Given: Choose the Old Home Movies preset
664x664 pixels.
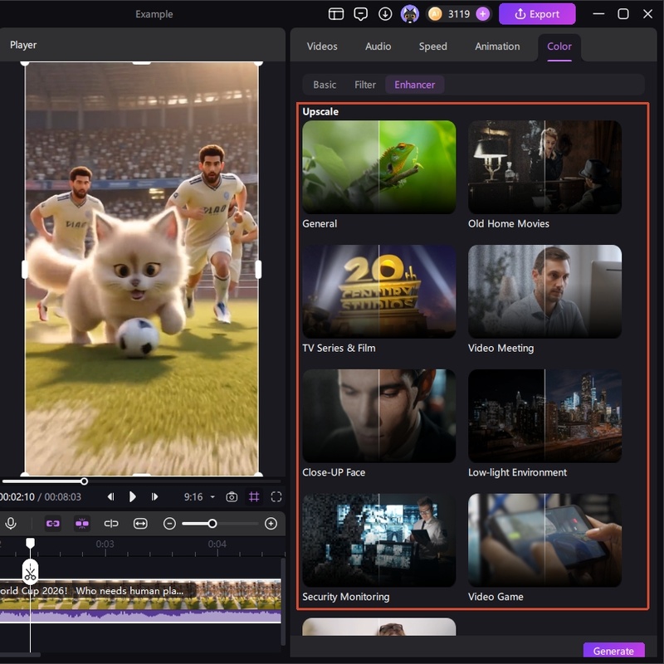Looking at the screenshot, I should (544, 167).
